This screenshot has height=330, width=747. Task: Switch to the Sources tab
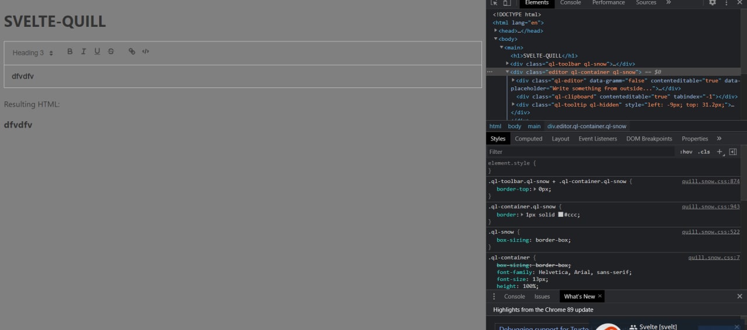[646, 3]
